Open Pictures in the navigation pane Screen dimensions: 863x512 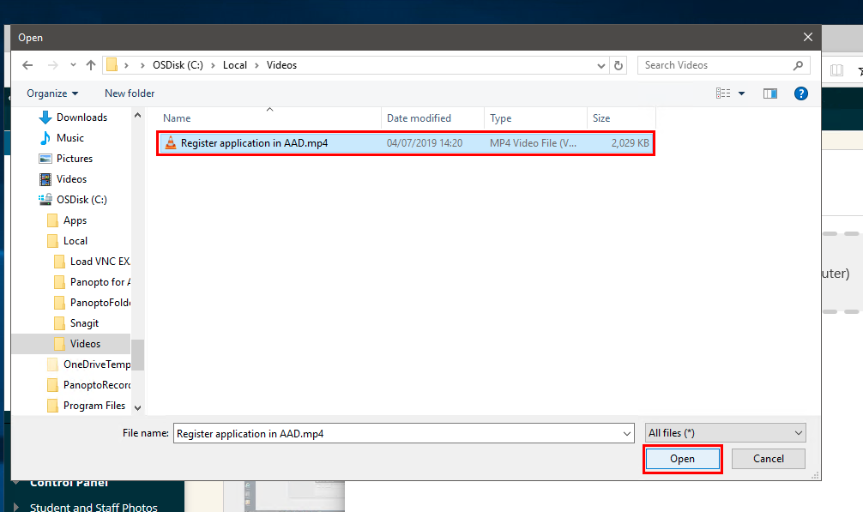75,159
